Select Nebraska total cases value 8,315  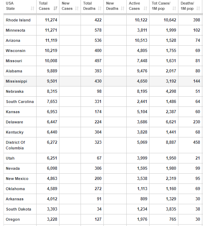coord(52,91)
